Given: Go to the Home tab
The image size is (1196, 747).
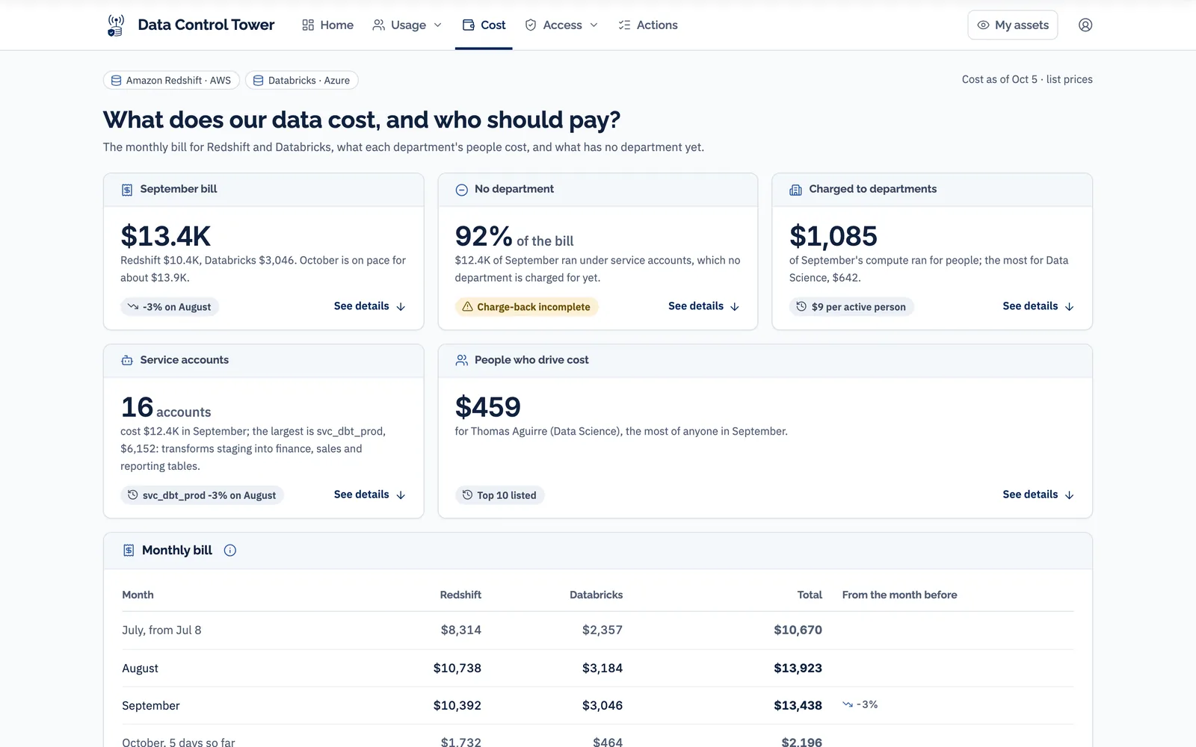Looking at the screenshot, I should point(327,25).
